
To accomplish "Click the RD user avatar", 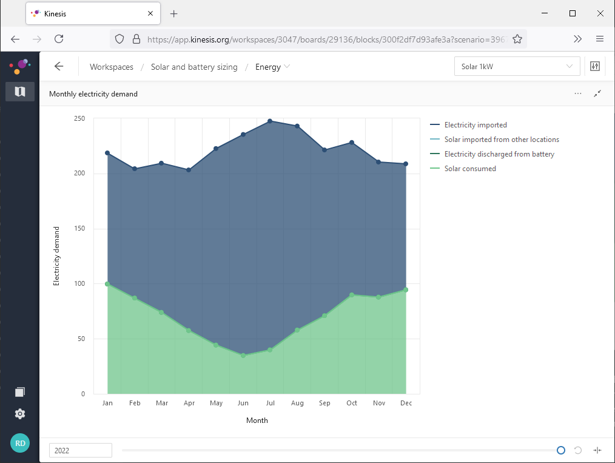I will (20, 443).
